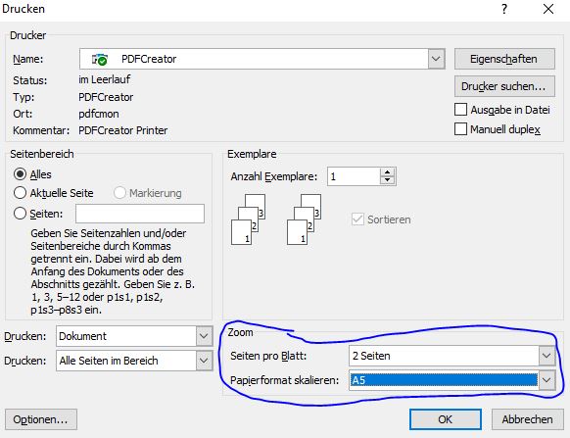570x438 pixels.
Task: Expand the Seiten pro Blatt dropdown
Action: [546, 356]
